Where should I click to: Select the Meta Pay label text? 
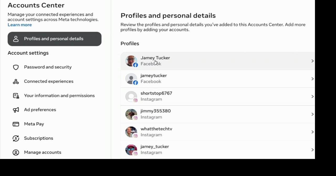point(34,124)
